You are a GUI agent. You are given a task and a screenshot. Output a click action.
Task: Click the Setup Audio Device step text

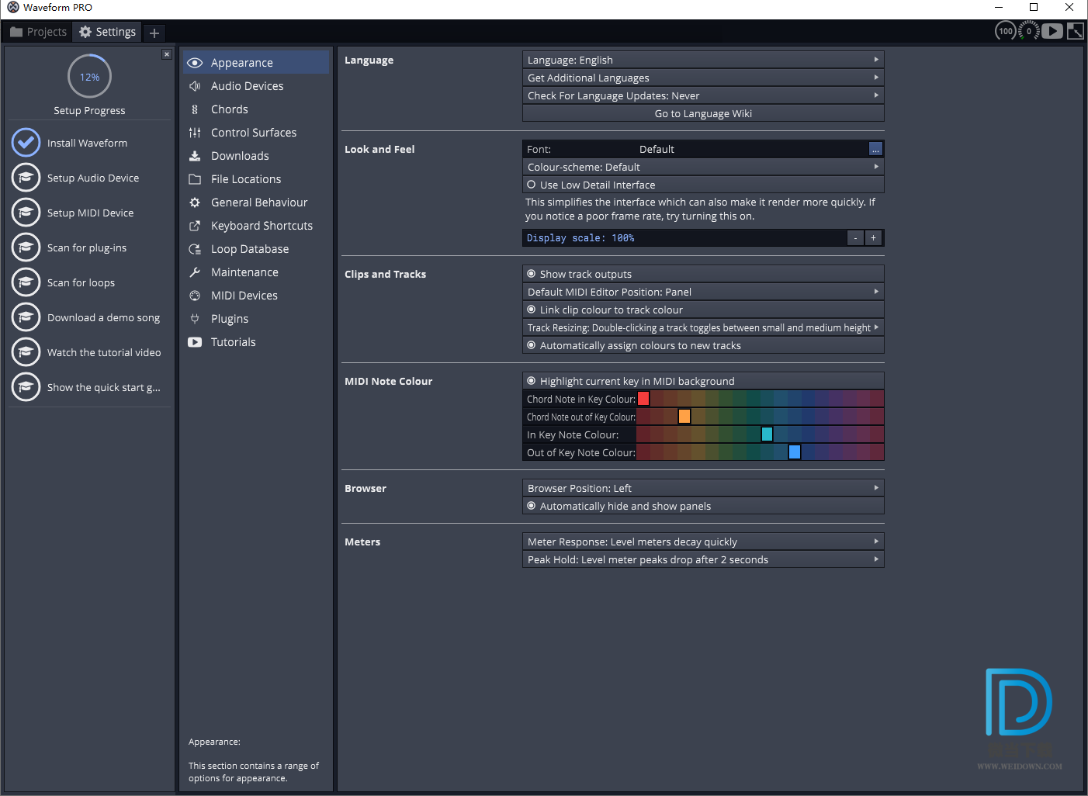pyautogui.click(x=93, y=178)
